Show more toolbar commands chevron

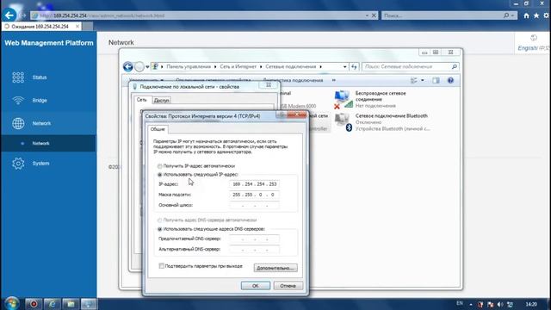pos(334,80)
